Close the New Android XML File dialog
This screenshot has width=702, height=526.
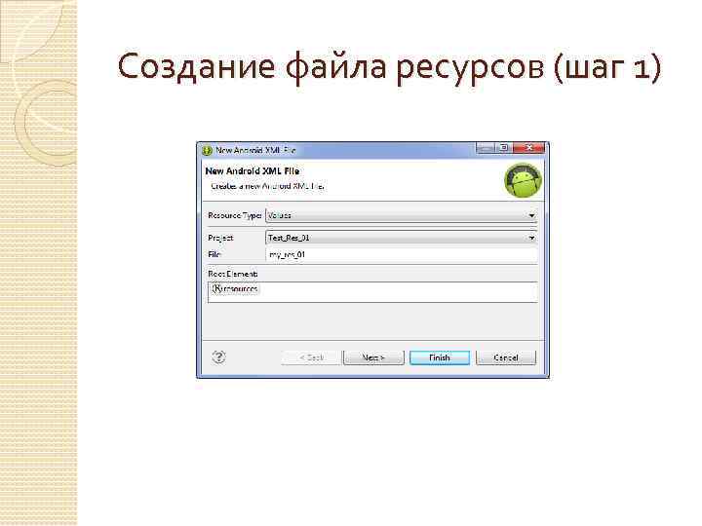click(528, 148)
